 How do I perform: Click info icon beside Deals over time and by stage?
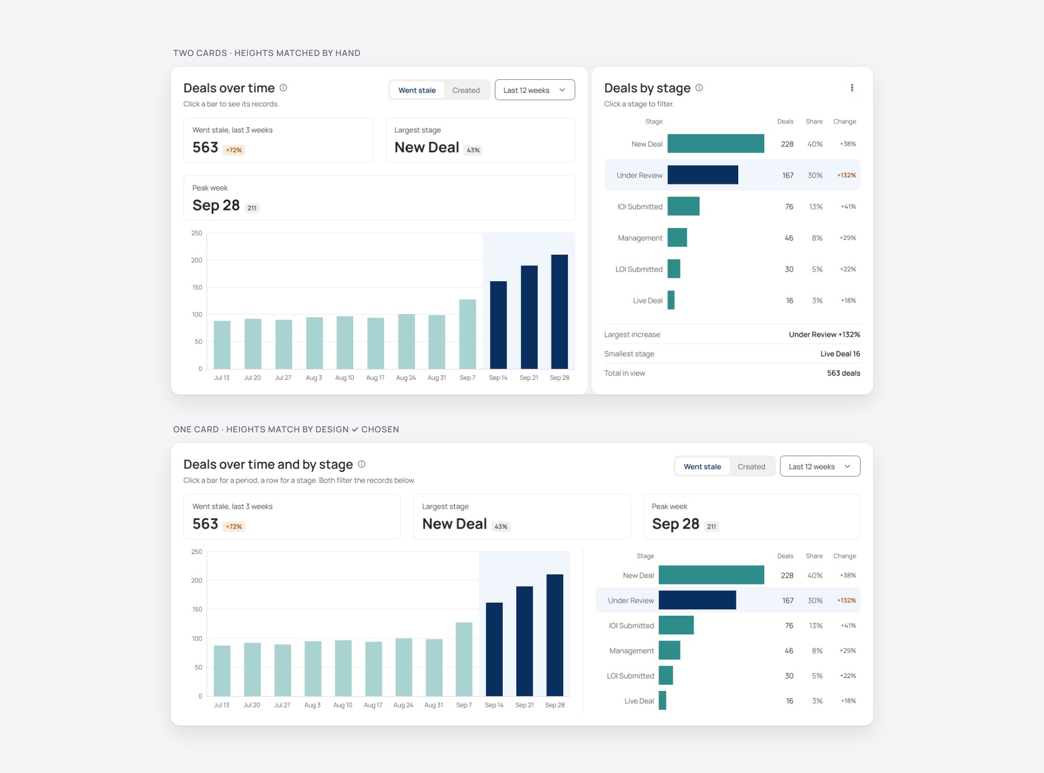[362, 464]
